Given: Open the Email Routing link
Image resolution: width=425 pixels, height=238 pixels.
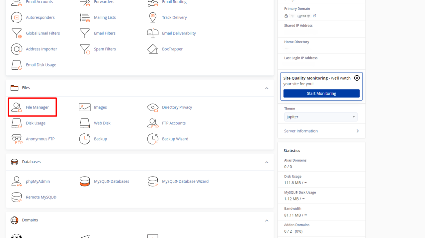Looking at the screenshot, I should tap(174, 2).
